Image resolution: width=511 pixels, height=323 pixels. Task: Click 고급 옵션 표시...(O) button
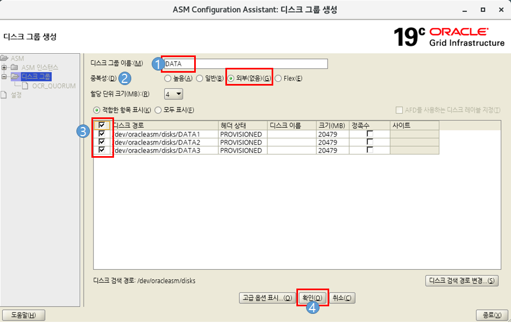point(267,298)
